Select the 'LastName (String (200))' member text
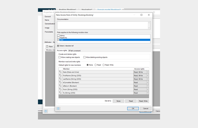Viewport: 198px width, 128px height. 72,79
